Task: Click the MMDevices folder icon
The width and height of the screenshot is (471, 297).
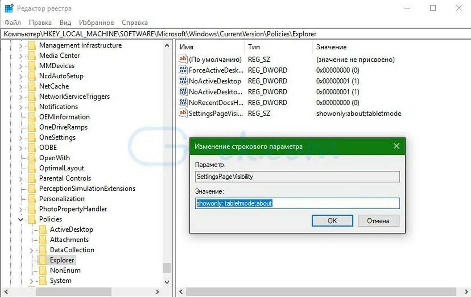Action: click(x=32, y=66)
